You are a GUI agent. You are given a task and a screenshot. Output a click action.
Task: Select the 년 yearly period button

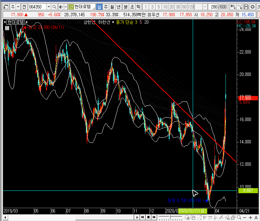coord(118,7)
